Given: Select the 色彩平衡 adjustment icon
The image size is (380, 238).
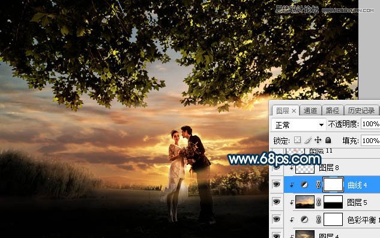Looking at the screenshot, I should click(x=304, y=219).
